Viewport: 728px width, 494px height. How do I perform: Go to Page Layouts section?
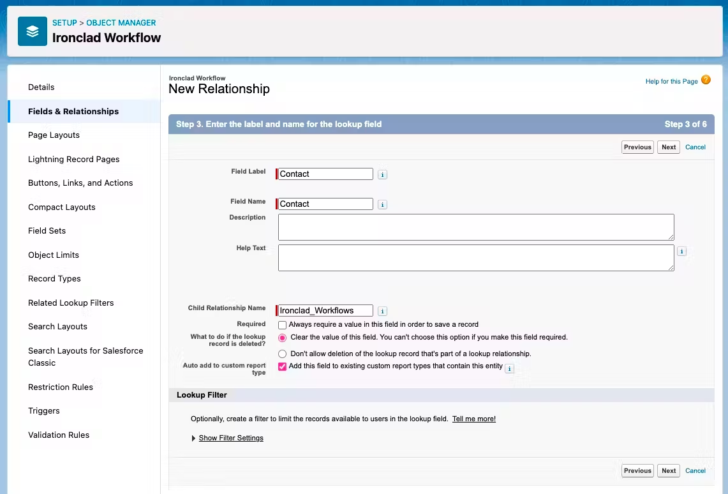[54, 135]
